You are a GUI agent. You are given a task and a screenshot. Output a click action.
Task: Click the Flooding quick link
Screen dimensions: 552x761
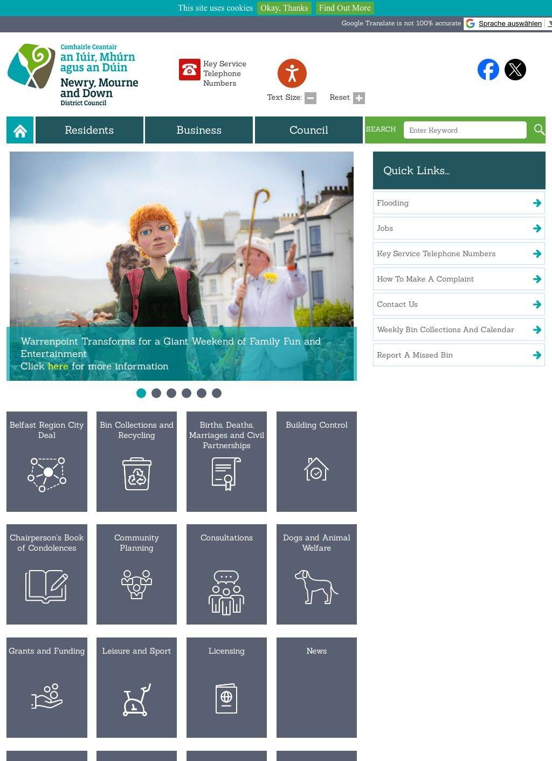click(458, 203)
